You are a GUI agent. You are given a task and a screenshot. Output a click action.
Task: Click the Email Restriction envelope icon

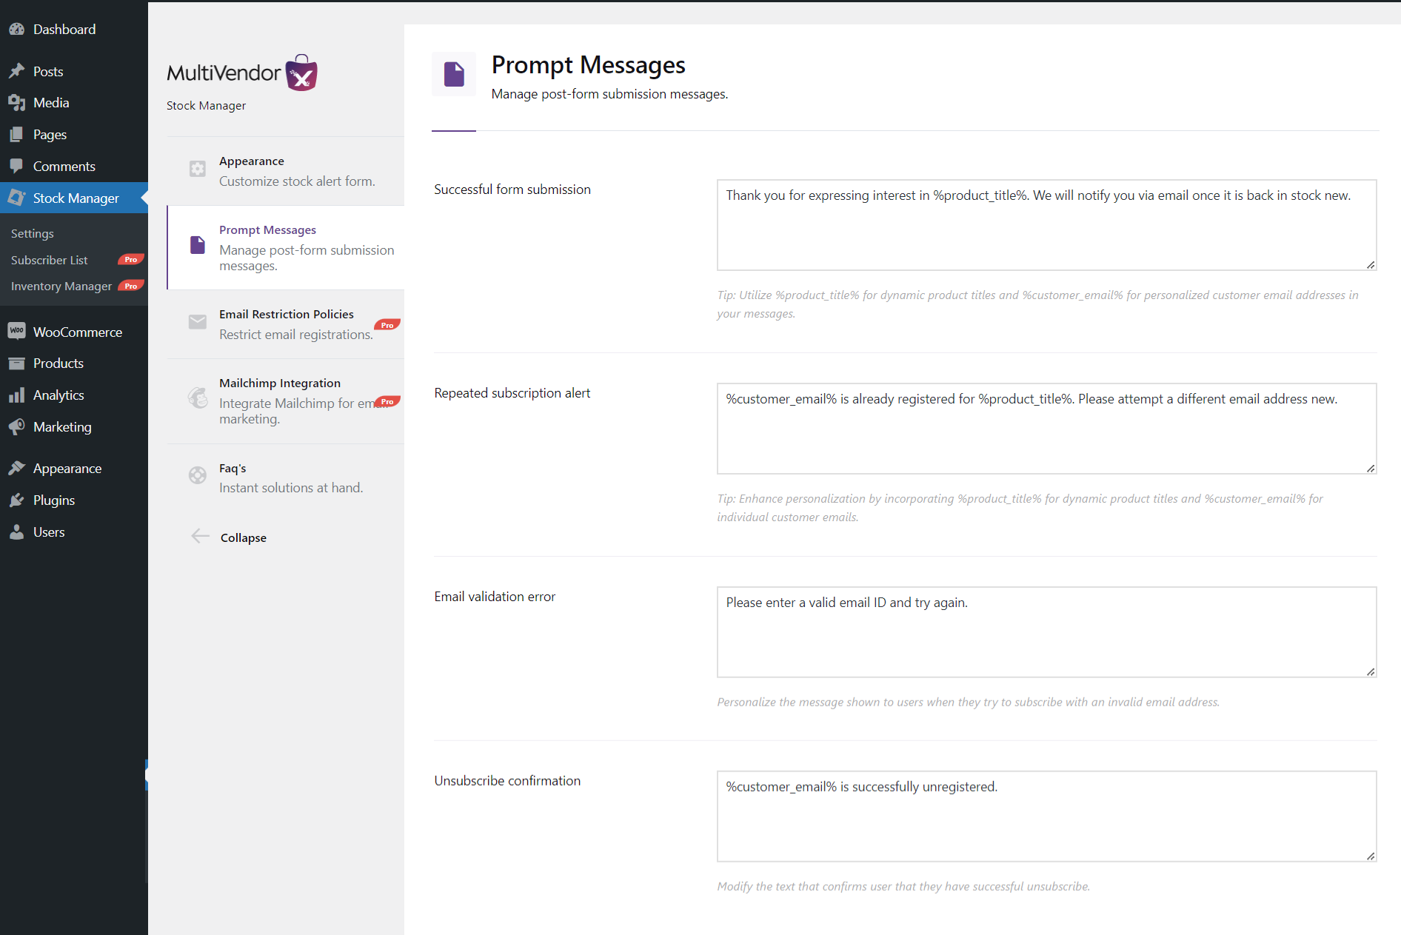198,321
